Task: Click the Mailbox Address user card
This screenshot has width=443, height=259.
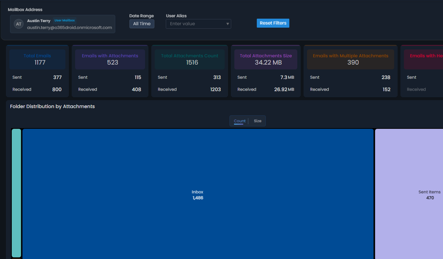Action: point(62,24)
